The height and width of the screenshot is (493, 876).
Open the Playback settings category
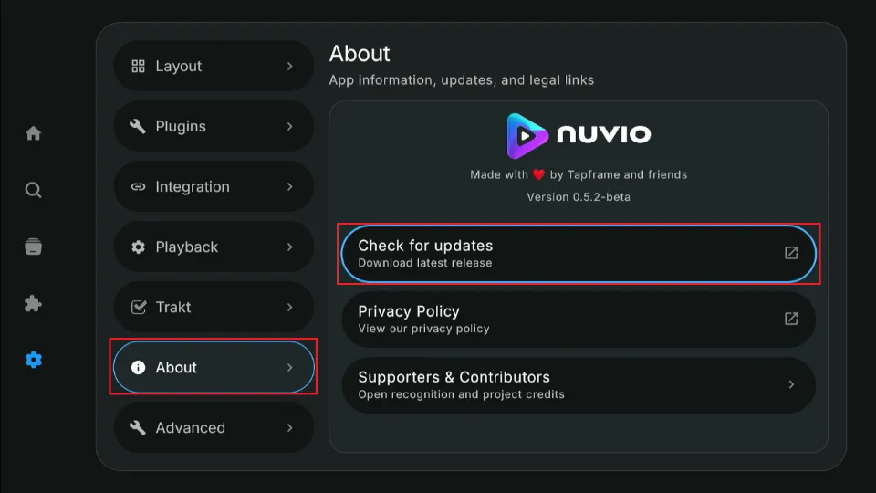pyautogui.click(x=214, y=247)
